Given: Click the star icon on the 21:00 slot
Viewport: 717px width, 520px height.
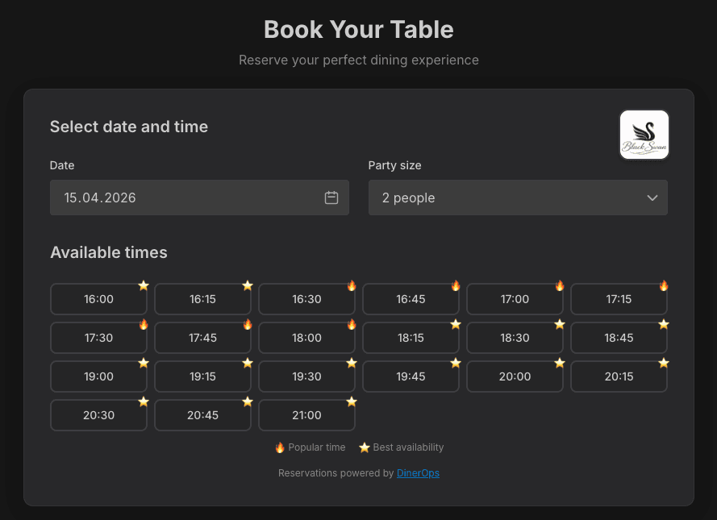Looking at the screenshot, I should tap(352, 401).
